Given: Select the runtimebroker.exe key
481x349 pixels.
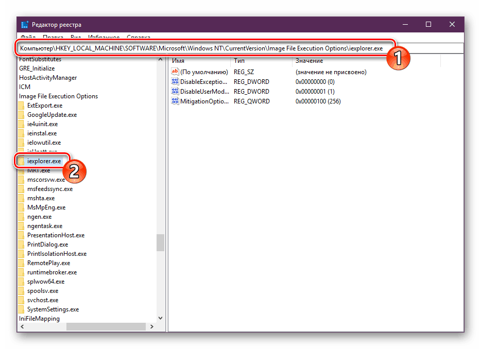Looking at the screenshot, I should tap(52, 272).
